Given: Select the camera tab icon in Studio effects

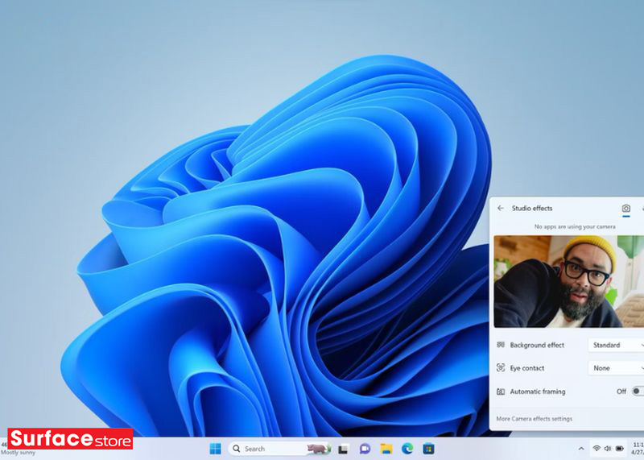Looking at the screenshot, I should pyautogui.click(x=626, y=208).
